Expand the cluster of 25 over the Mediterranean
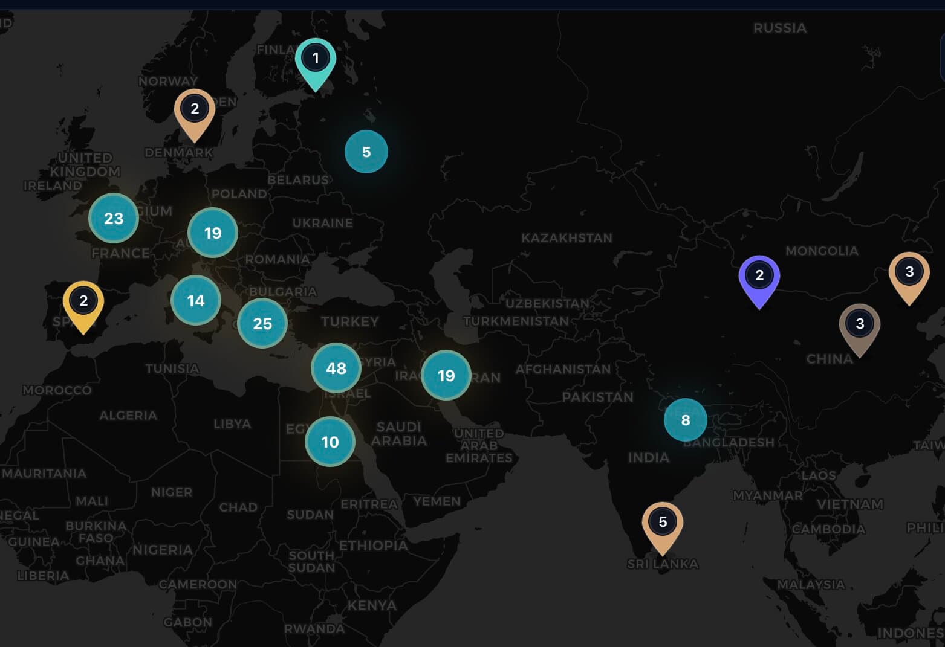 (x=262, y=324)
